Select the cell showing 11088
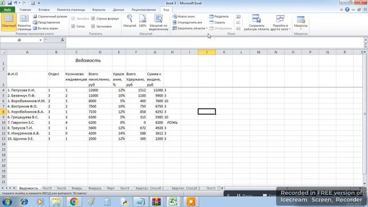This screenshot has width=368, height=207. coord(155,90)
